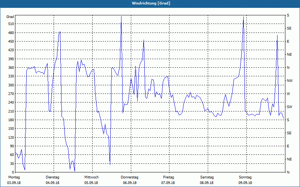This screenshot has width=300, height=187.
Task: Select the 'W' compass direction label
Action: point(288,94)
